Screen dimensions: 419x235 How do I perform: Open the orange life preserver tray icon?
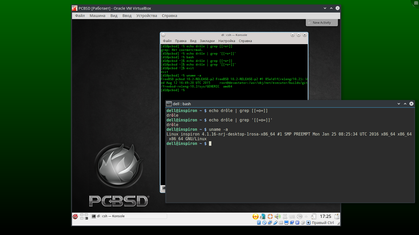(270, 216)
